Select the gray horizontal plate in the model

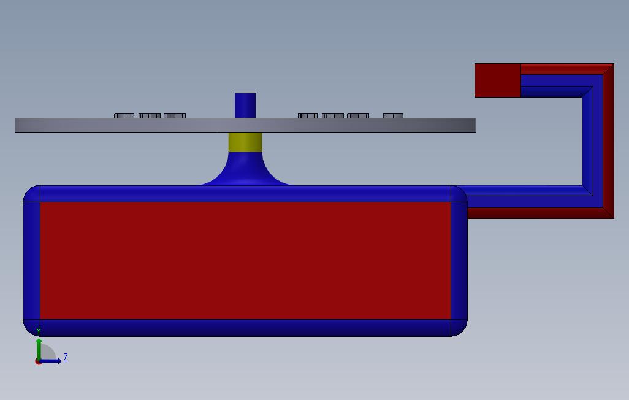pyautogui.click(x=245, y=125)
